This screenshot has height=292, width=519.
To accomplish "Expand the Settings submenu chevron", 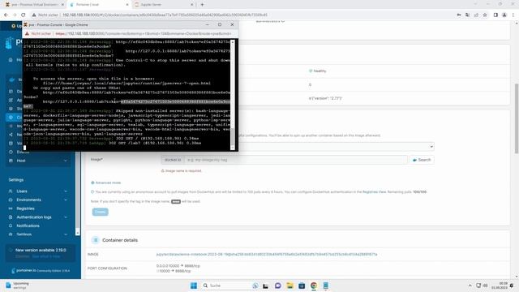I will (66, 234).
